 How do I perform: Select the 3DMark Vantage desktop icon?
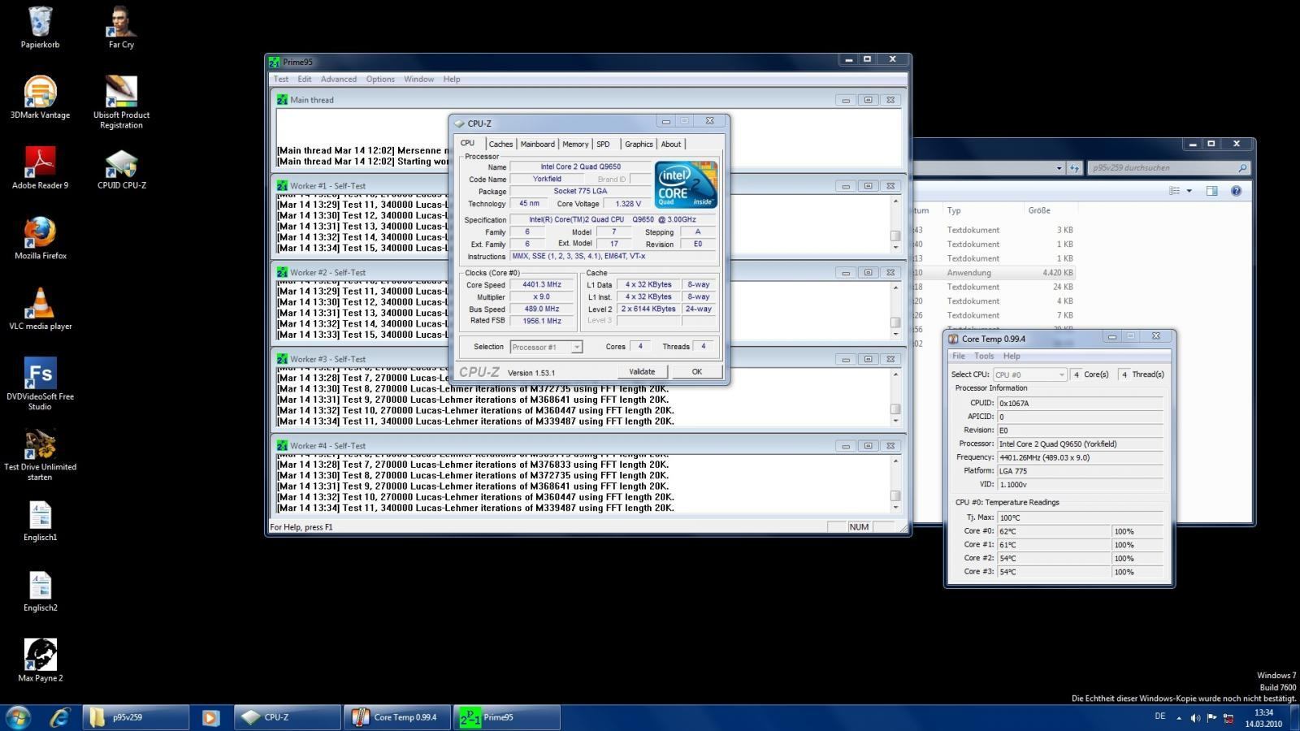coord(40,97)
